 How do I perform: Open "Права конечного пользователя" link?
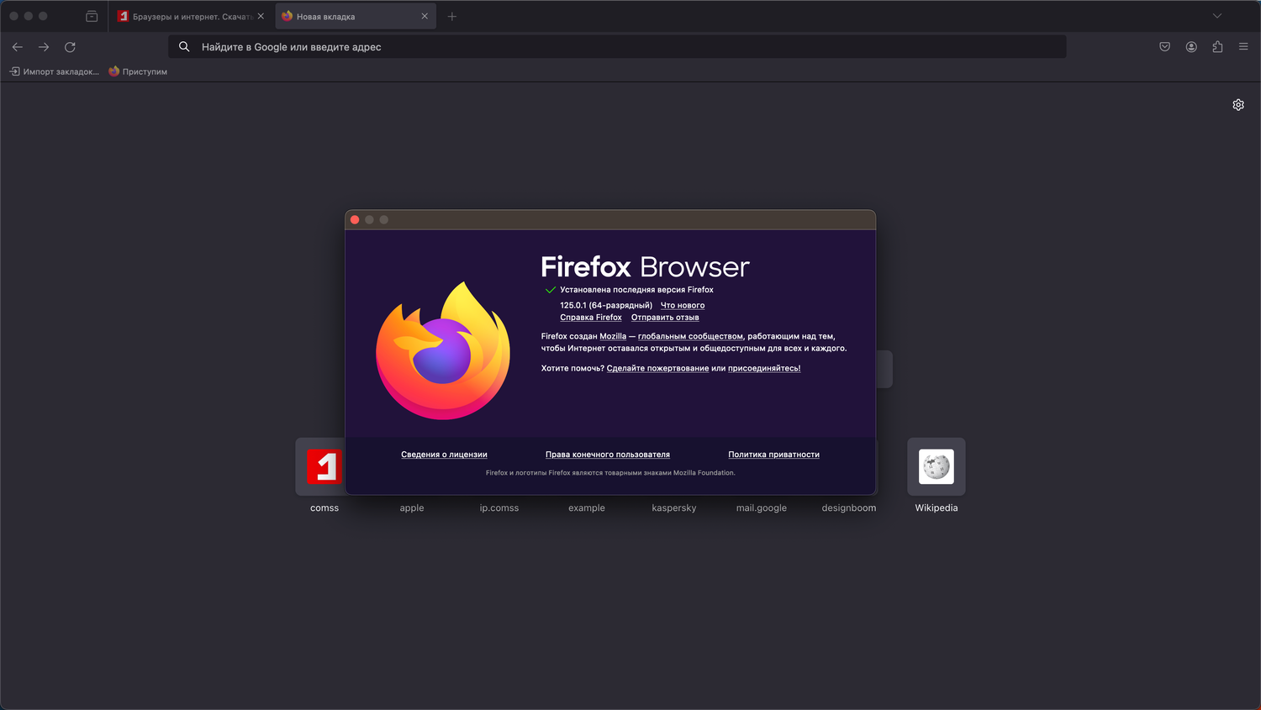coord(608,455)
